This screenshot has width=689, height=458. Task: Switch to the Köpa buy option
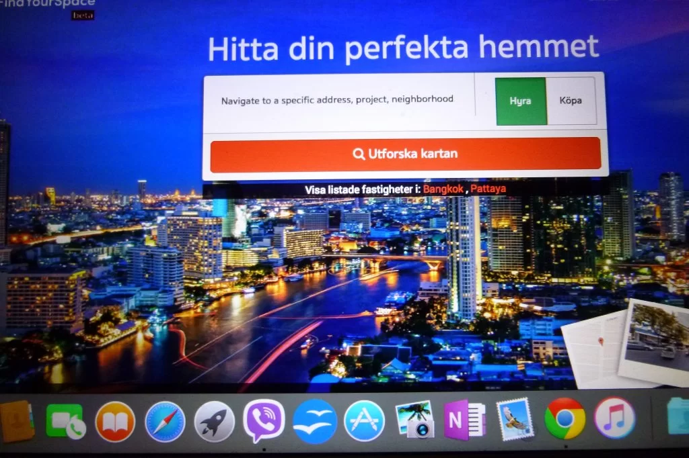pos(571,101)
